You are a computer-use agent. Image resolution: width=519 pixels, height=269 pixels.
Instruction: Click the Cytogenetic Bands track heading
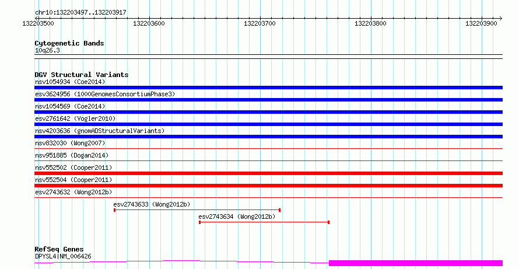pyautogui.click(x=69, y=43)
